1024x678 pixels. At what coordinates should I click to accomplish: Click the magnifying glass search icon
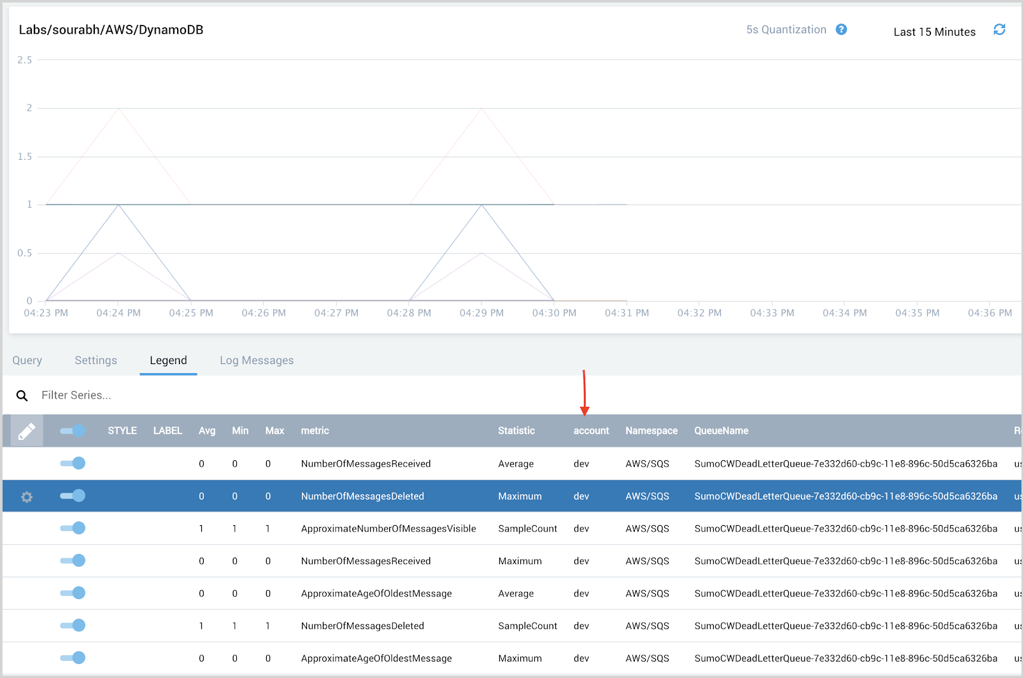click(22, 395)
